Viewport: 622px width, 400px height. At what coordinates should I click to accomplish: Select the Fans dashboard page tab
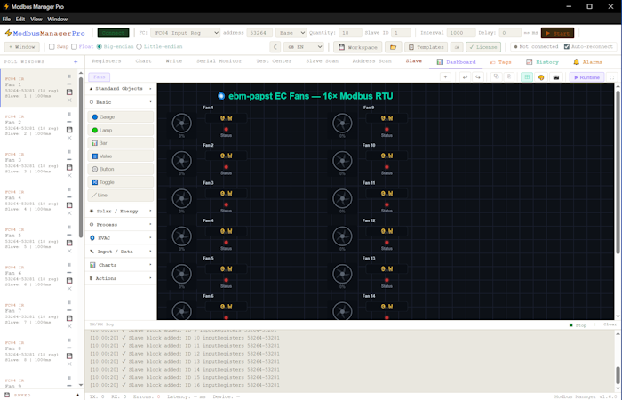coord(100,77)
